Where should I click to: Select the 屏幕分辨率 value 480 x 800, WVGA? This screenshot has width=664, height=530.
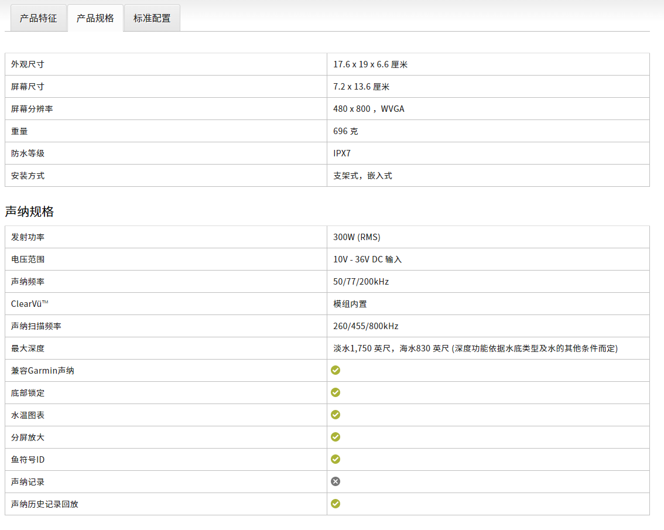[368, 109]
